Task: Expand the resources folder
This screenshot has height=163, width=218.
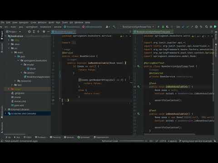Action: click(x=15, y=81)
